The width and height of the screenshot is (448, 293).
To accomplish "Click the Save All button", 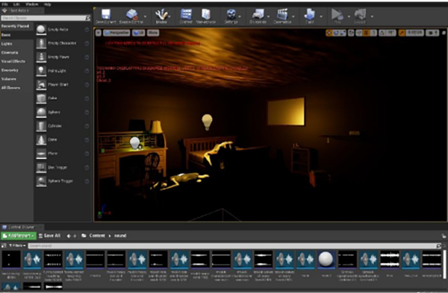I will [x=49, y=236].
